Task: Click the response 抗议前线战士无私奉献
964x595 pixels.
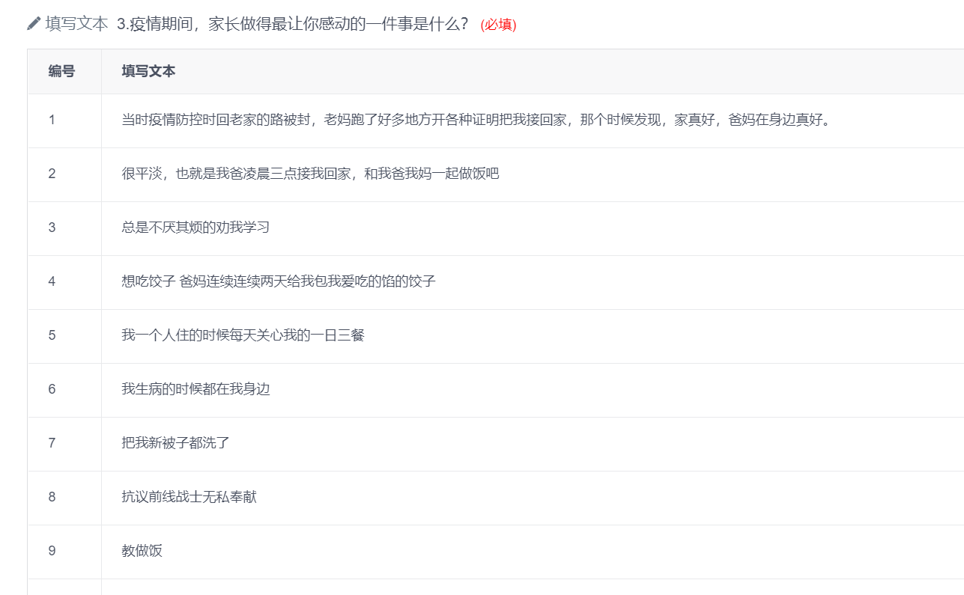Action: (x=189, y=497)
